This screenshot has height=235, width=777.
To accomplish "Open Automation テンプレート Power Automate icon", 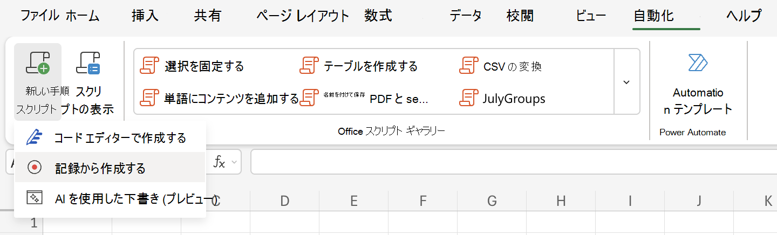I will [x=698, y=63].
